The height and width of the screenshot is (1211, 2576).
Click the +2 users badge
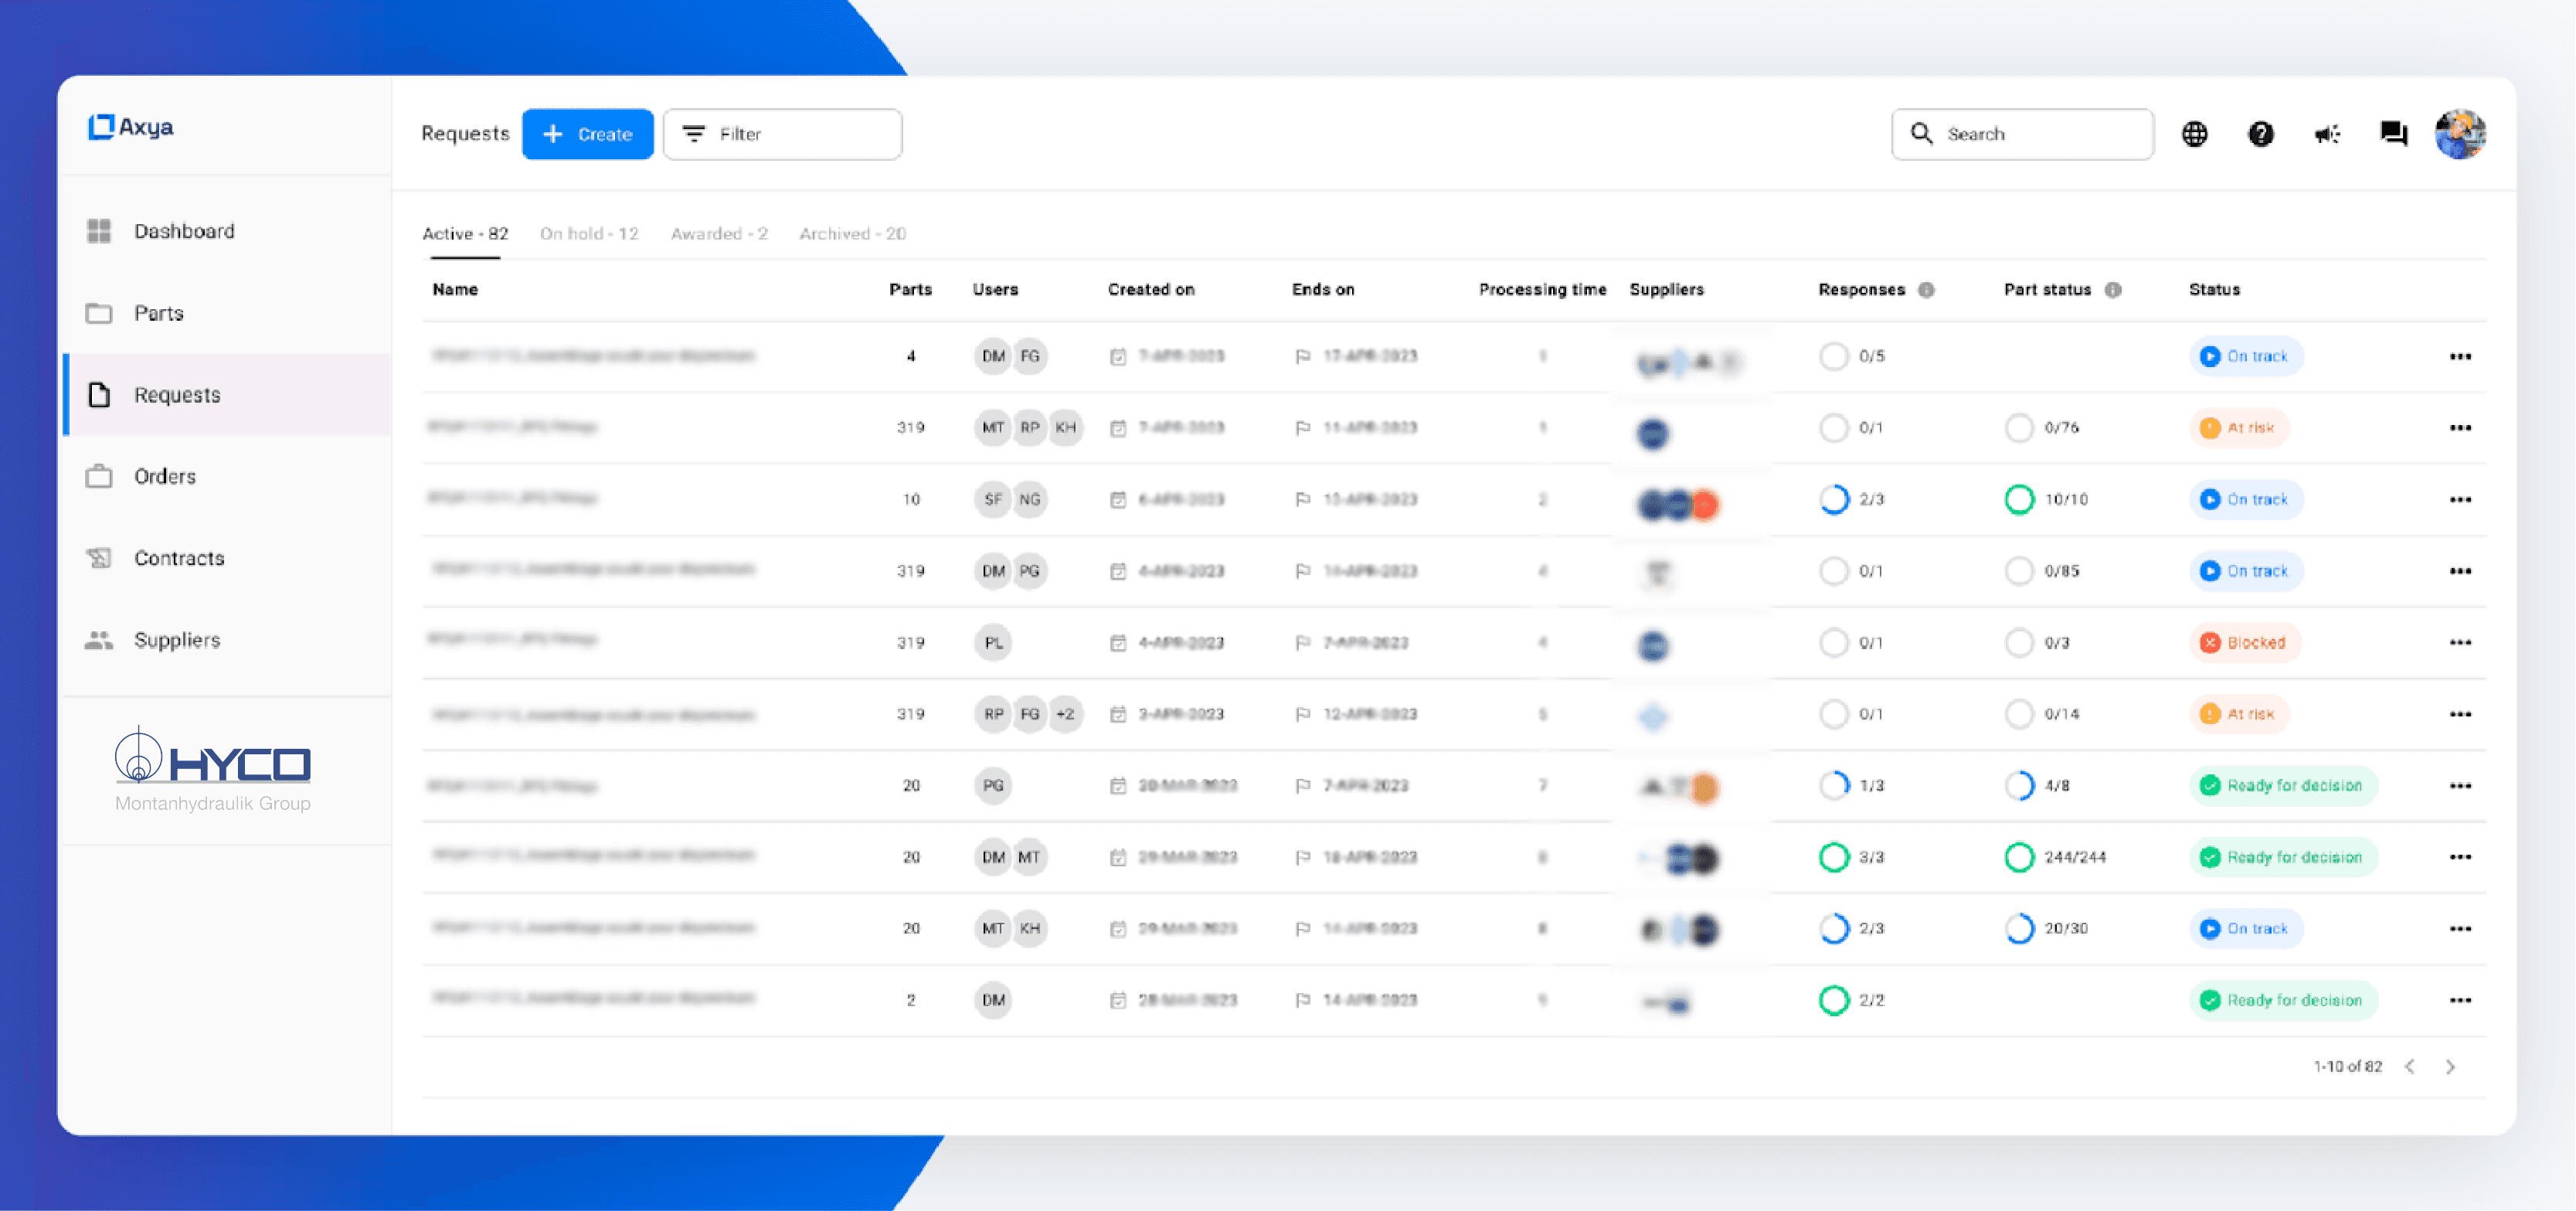tap(1066, 714)
